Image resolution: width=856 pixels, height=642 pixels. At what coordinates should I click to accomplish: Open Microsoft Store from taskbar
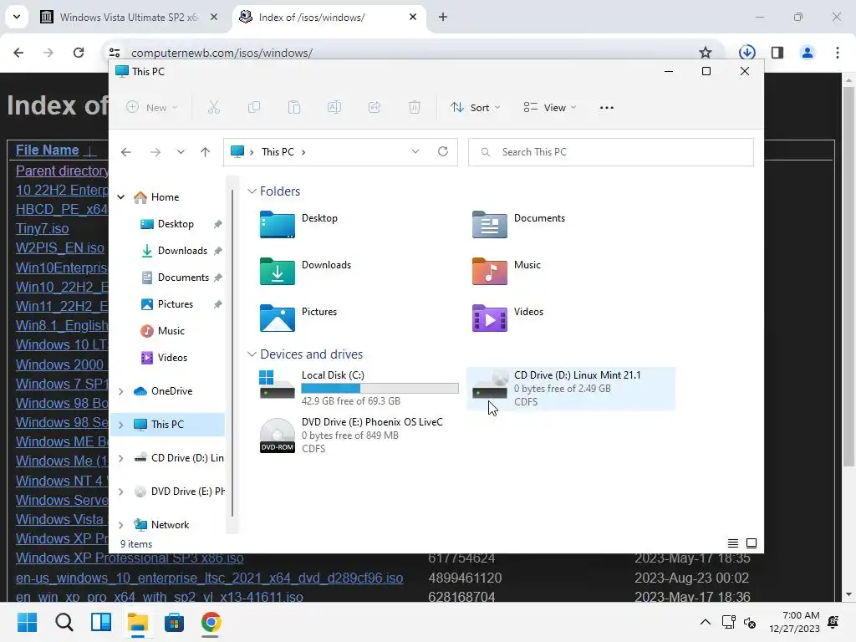(x=174, y=622)
